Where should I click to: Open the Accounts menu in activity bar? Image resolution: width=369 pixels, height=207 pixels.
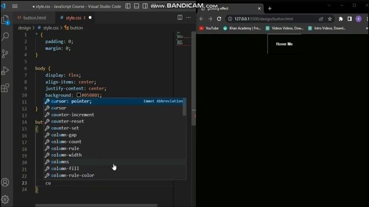pos(5,182)
